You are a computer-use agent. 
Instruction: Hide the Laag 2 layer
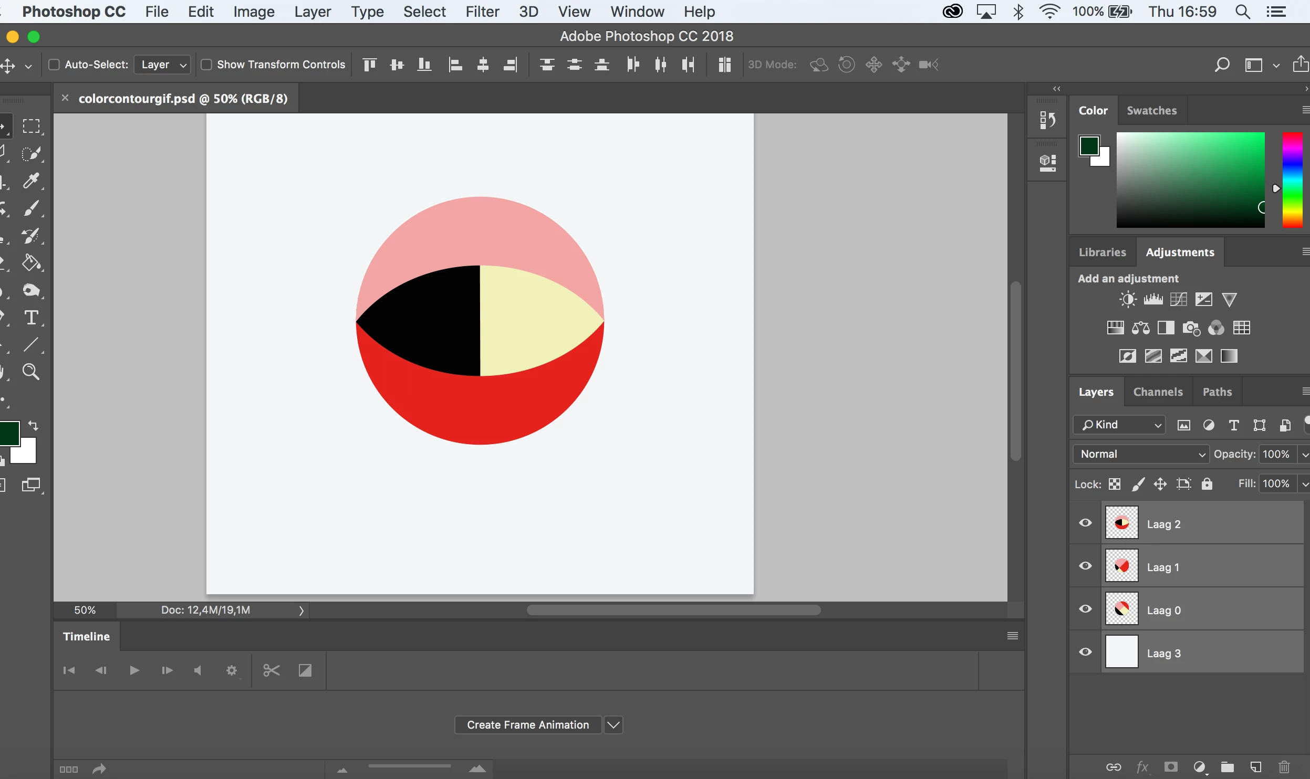coord(1085,523)
